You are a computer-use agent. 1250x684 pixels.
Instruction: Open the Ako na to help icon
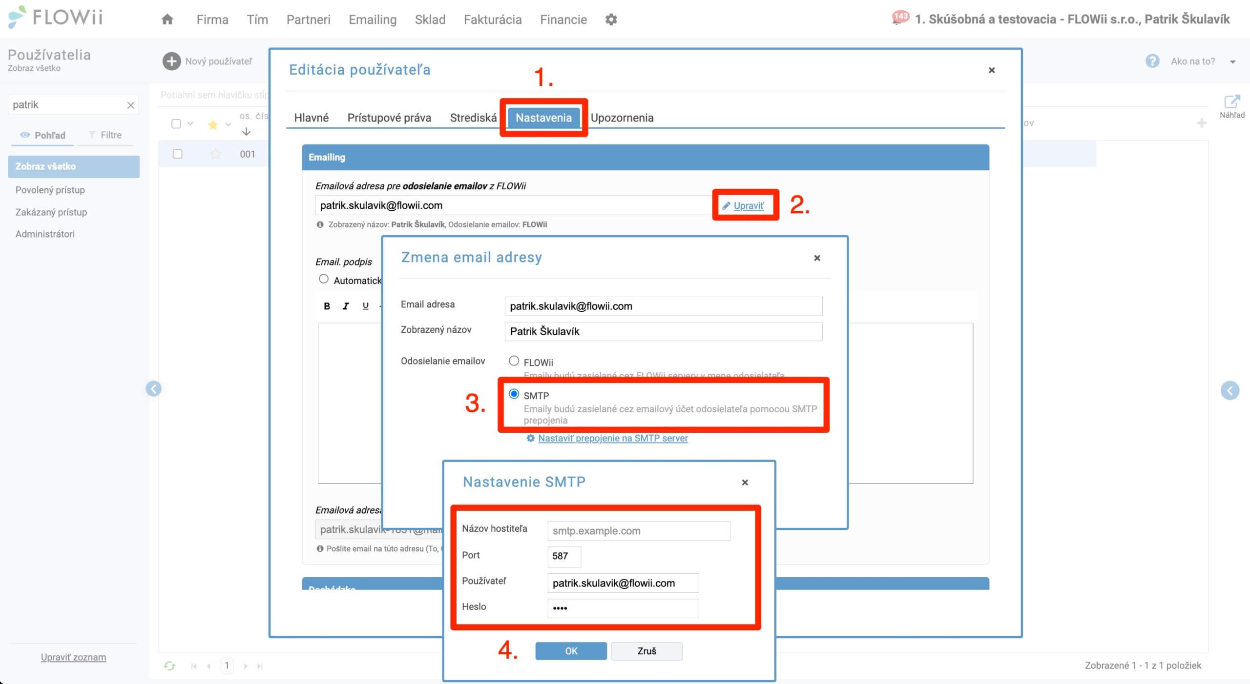point(1152,61)
